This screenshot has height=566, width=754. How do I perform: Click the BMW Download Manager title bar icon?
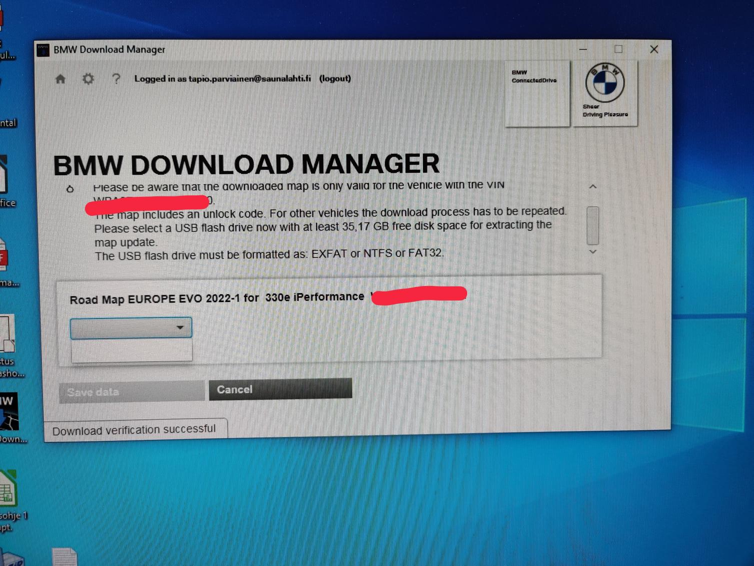44,50
